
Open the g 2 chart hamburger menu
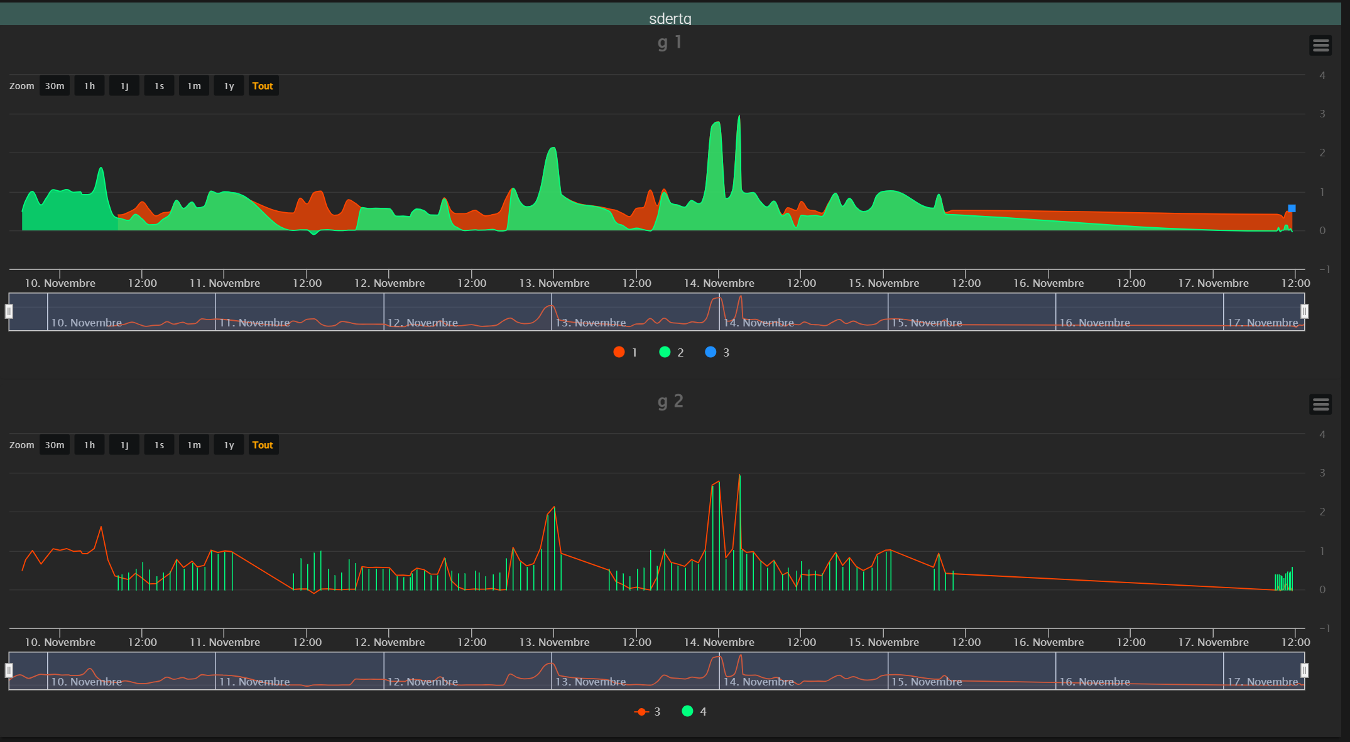[x=1320, y=404]
